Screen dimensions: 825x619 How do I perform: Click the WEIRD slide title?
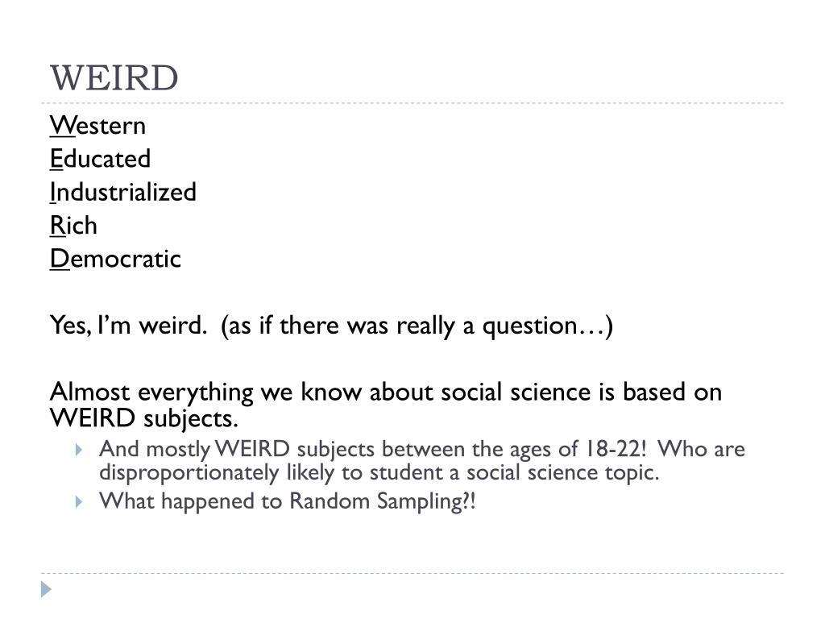click(114, 78)
